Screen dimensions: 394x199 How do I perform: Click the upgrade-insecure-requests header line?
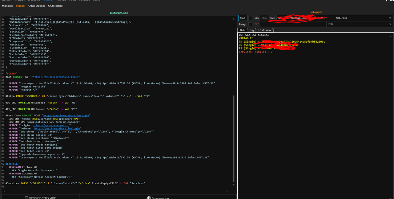point(37,154)
